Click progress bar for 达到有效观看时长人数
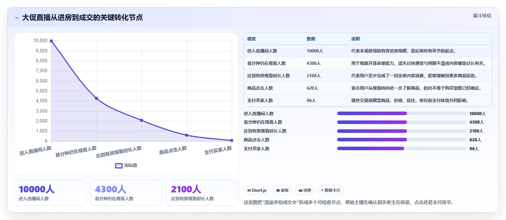 (402, 131)
